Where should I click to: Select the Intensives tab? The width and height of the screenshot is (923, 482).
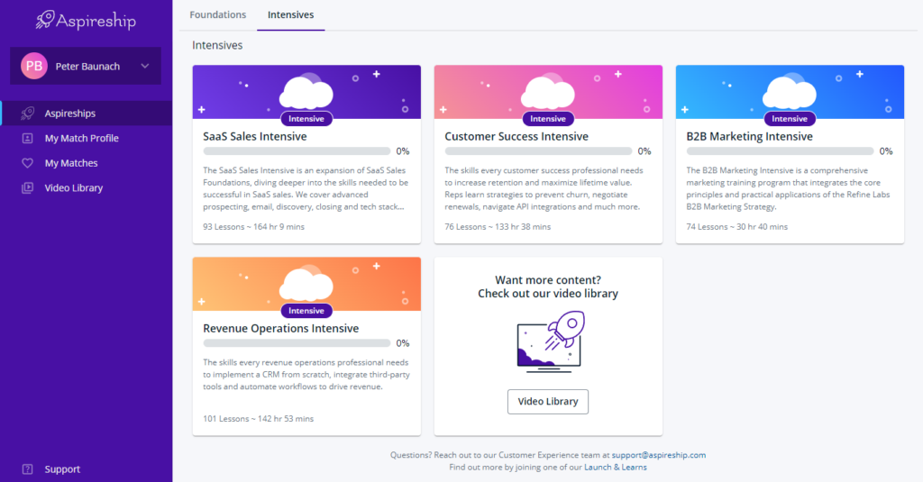pyautogui.click(x=291, y=14)
